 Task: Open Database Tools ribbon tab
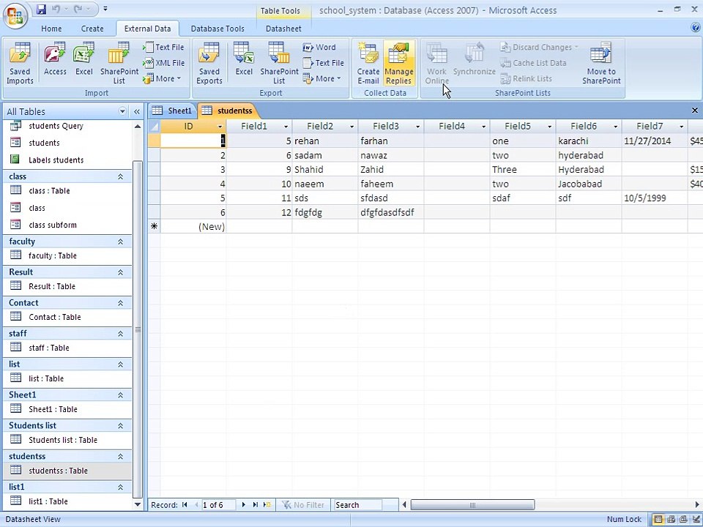(217, 29)
